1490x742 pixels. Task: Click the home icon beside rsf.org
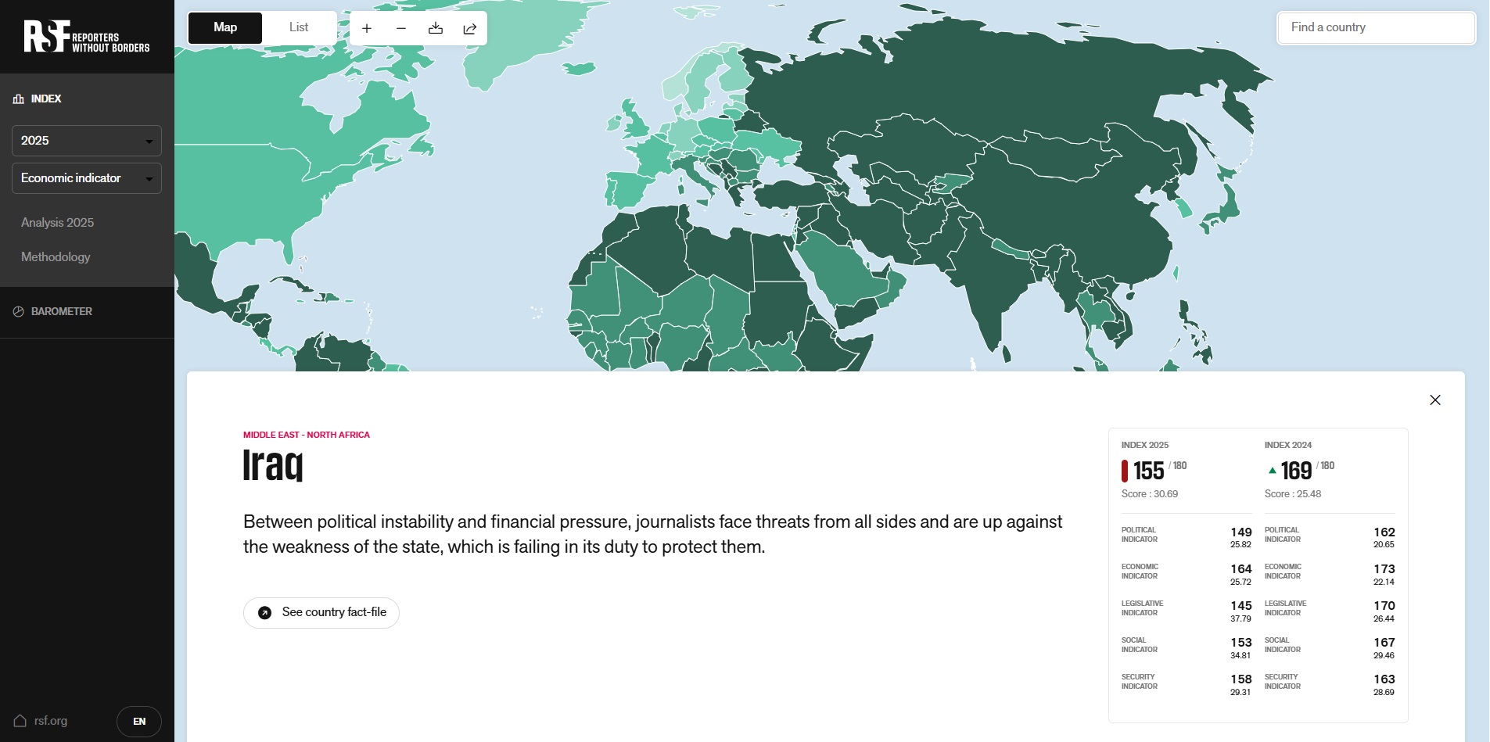click(x=20, y=721)
